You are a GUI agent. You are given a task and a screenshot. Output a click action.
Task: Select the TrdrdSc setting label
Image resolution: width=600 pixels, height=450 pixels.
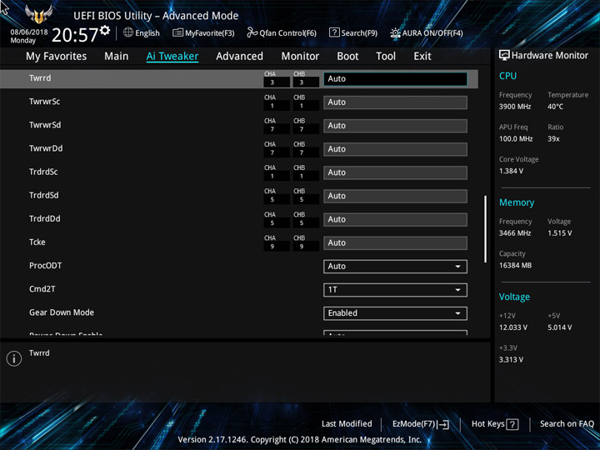(43, 172)
